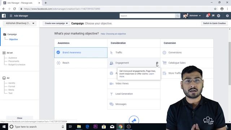Open Format under the Ad section
The image size is (231, 130).
coord(12,86)
